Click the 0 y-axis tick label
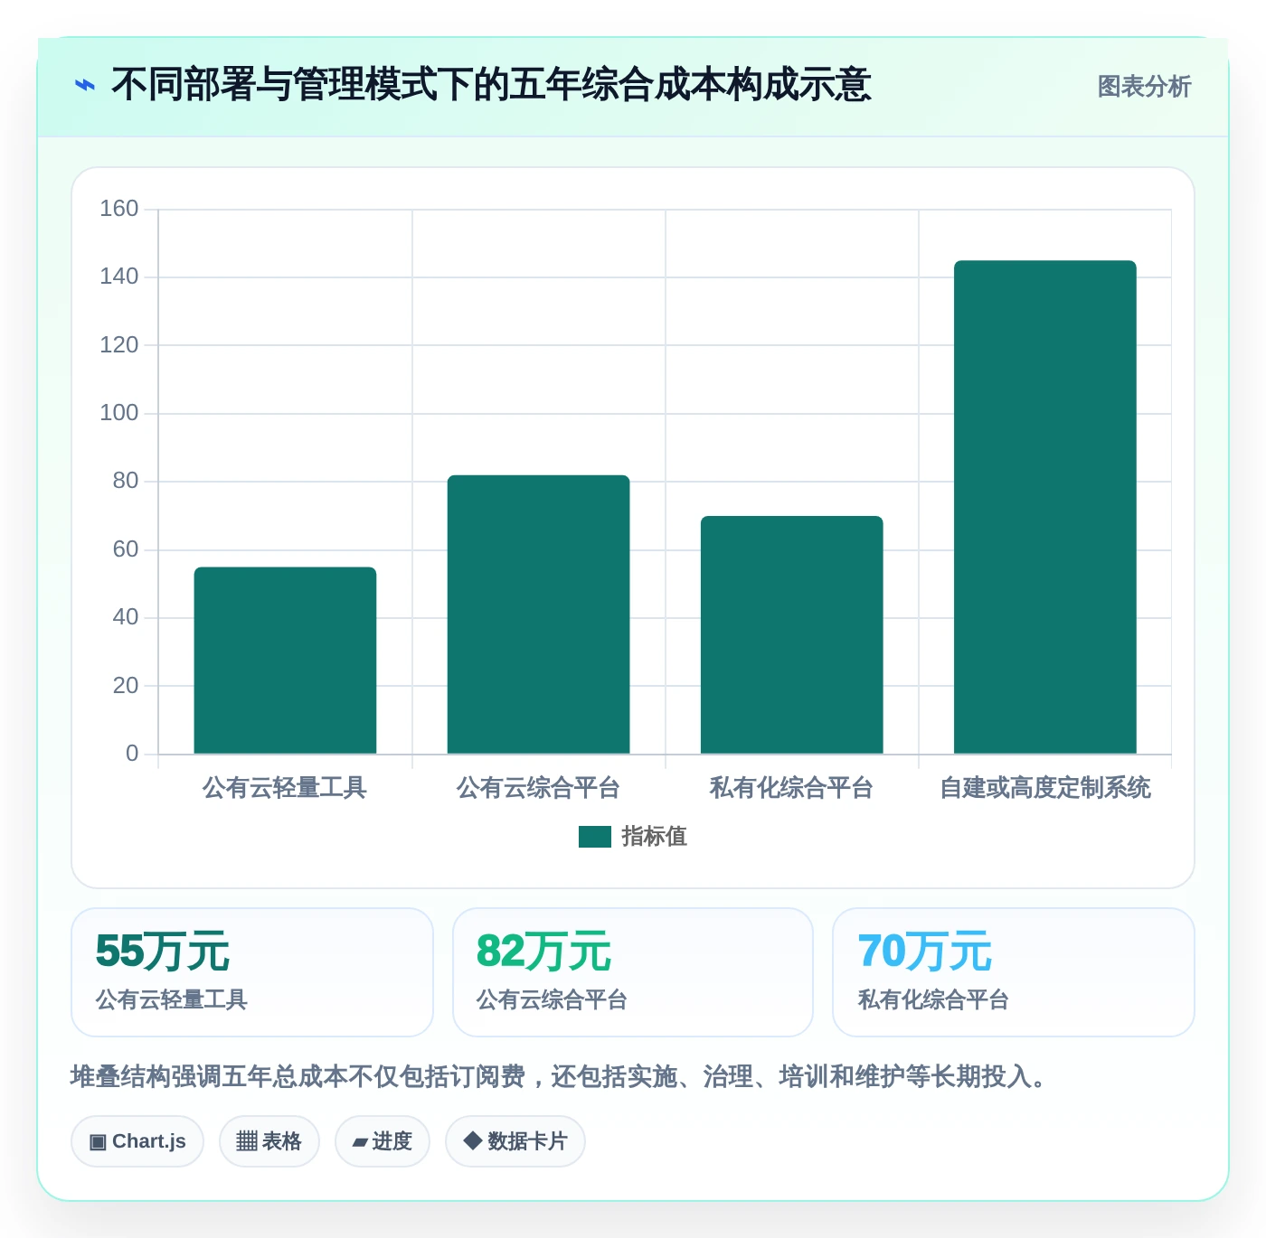Viewport: 1266px width, 1238px height. [132, 754]
